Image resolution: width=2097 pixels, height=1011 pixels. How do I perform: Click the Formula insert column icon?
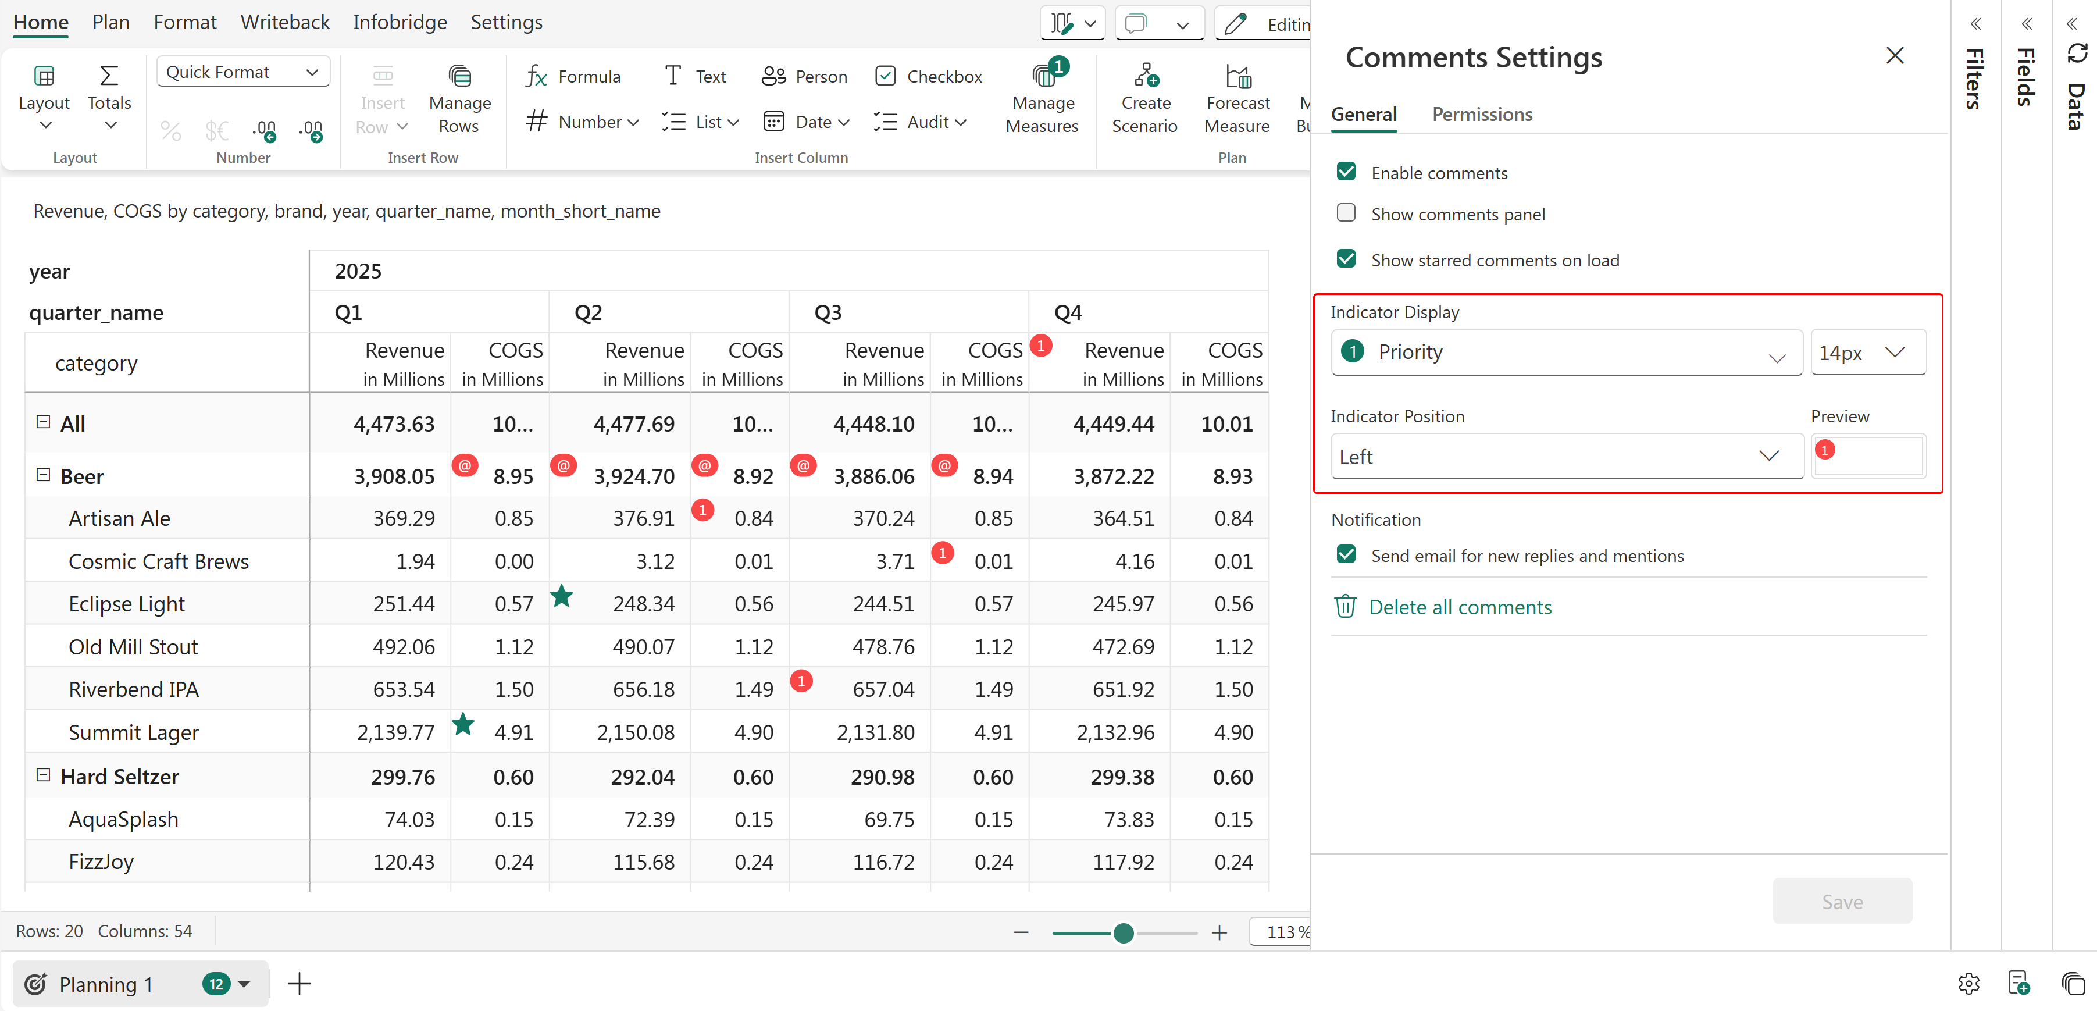[x=536, y=77]
